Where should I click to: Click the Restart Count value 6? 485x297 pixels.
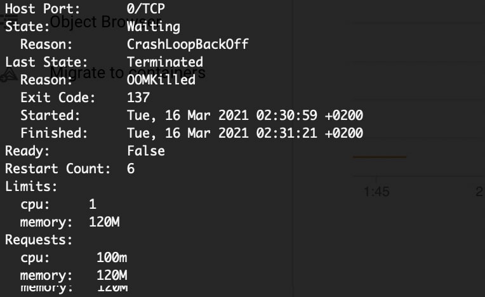pos(131,169)
